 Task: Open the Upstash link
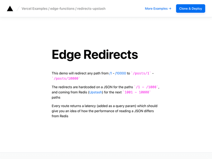tap(96, 92)
